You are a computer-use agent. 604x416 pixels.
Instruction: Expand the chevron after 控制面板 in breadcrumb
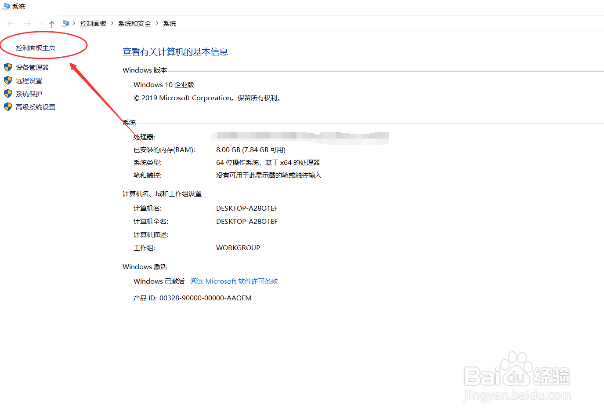click(x=112, y=23)
